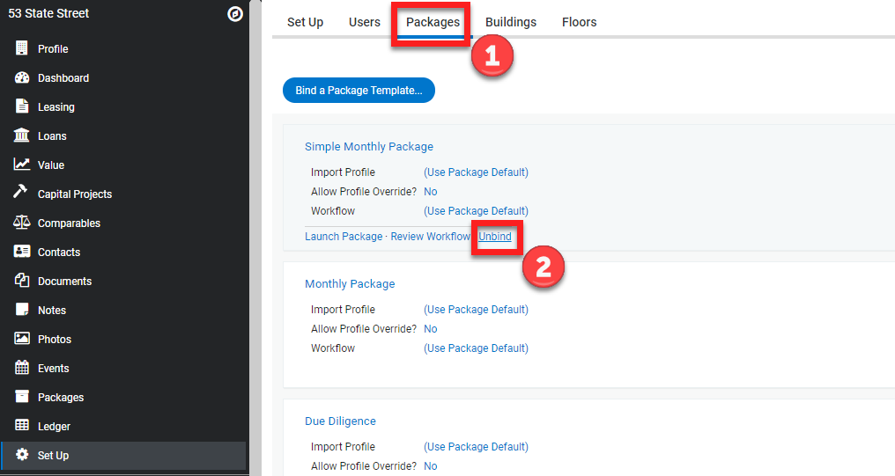Screen dimensions: 895x476
Task: Open the Value chart icon
Action: (x=22, y=165)
